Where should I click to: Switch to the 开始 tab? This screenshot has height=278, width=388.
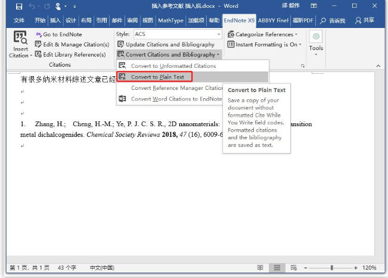coord(40,20)
